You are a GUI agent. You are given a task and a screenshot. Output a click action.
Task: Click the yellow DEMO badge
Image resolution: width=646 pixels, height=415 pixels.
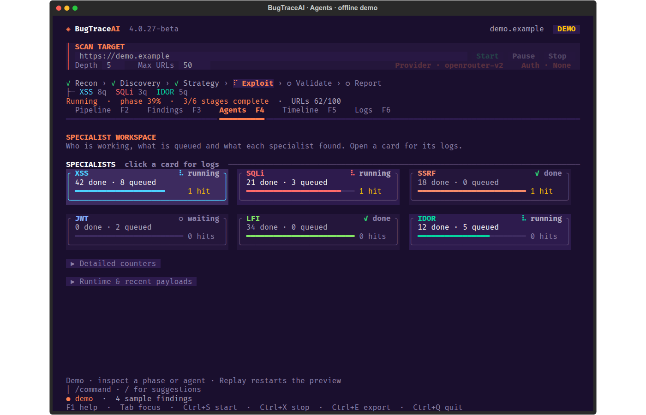click(566, 29)
